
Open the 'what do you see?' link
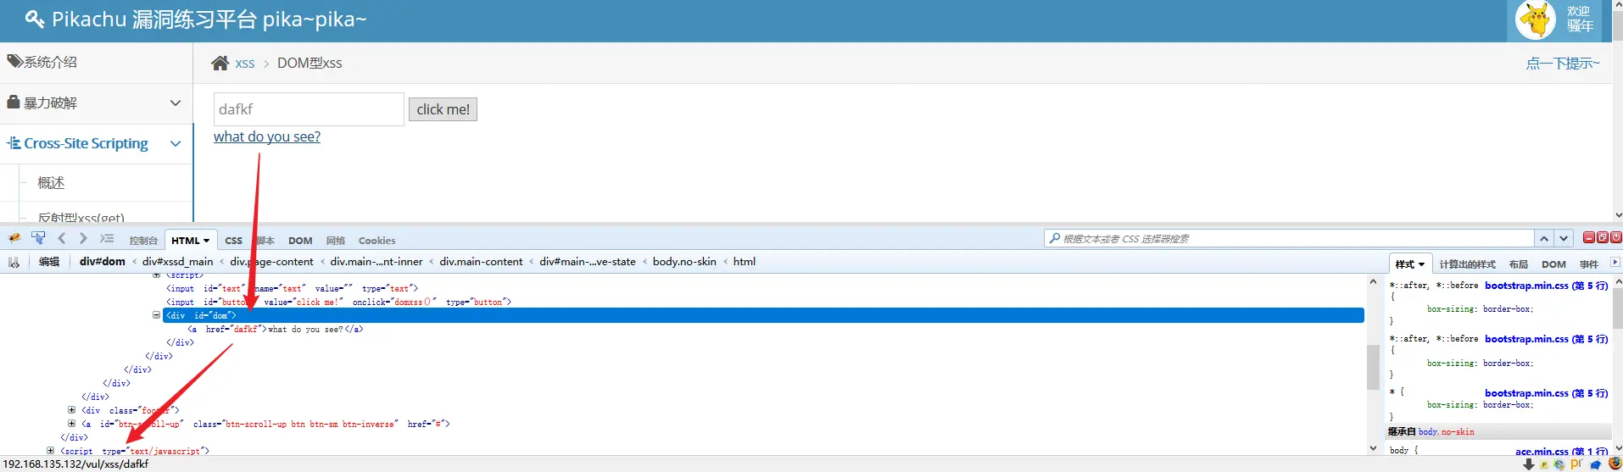tap(267, 136)
